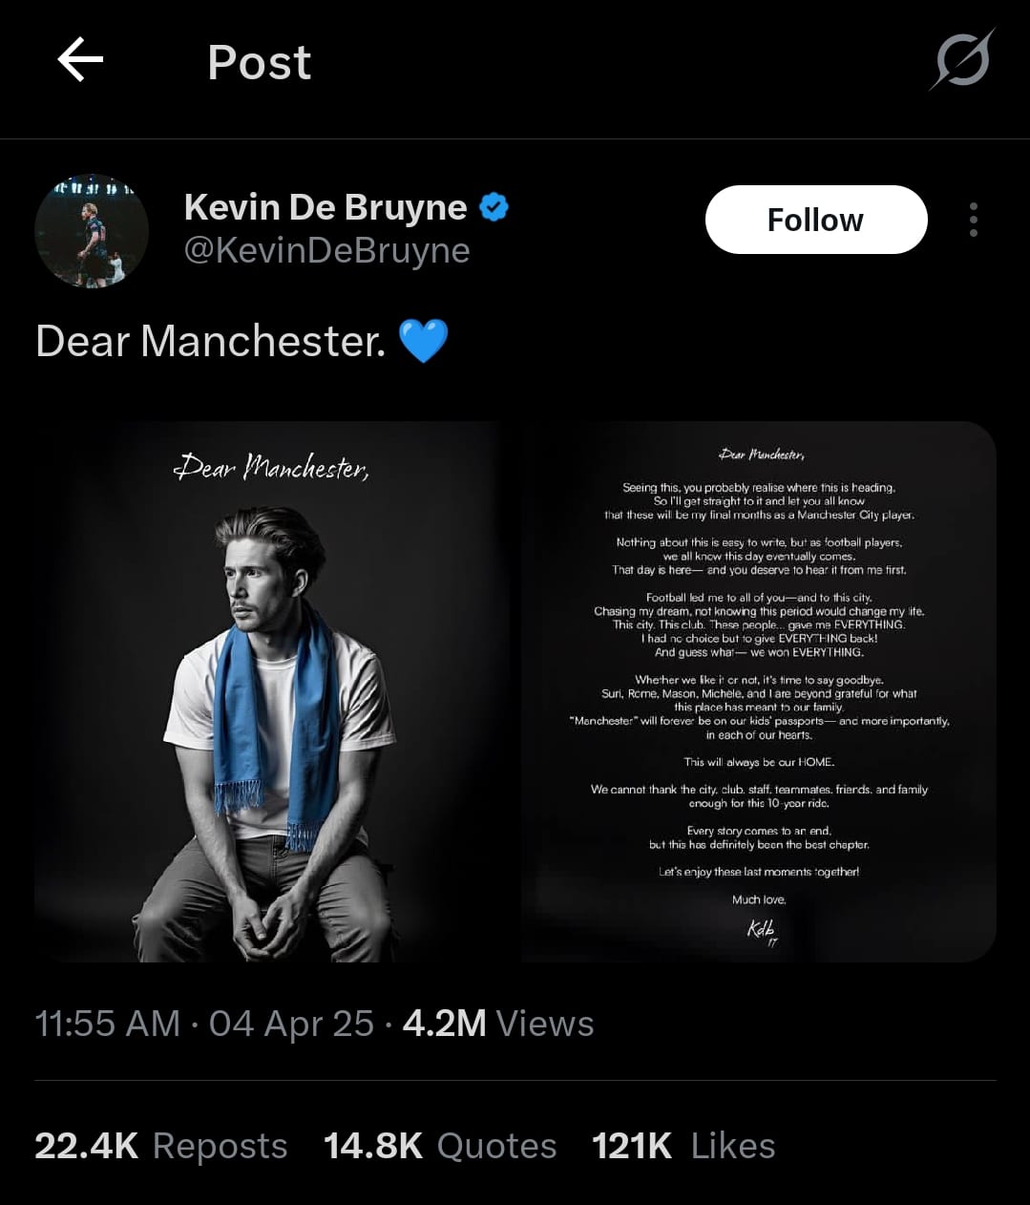The height and width of the screenshot is (1205, 1030).
Task: Tap the Kdb signature on the letter
Action: pyautogui.click(x=762, y=929)
